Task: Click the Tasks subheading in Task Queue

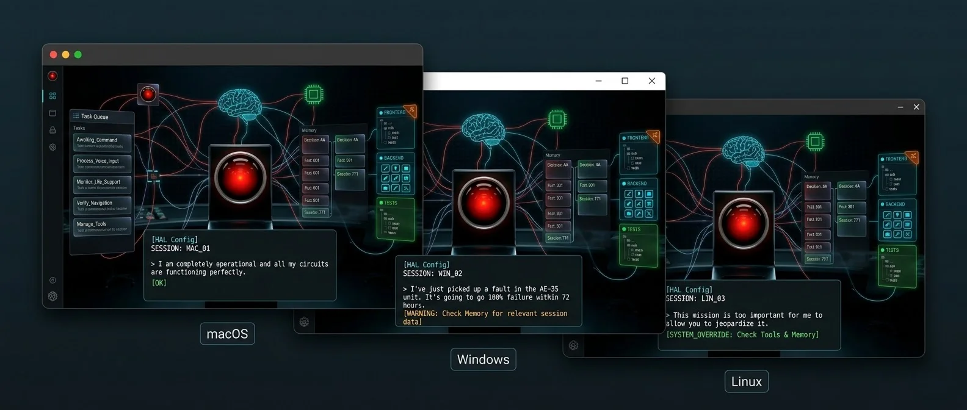Action: point(79,128)
